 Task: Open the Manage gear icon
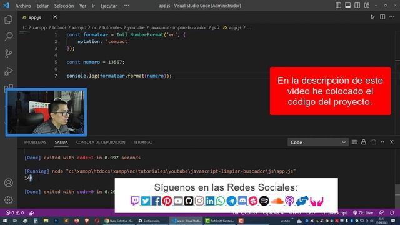[8, 200]
